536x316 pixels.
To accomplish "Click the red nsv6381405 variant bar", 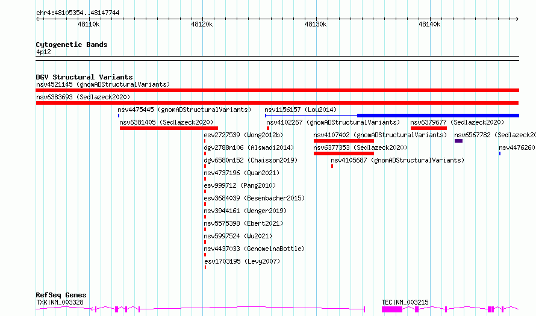I will coord(169,128).
